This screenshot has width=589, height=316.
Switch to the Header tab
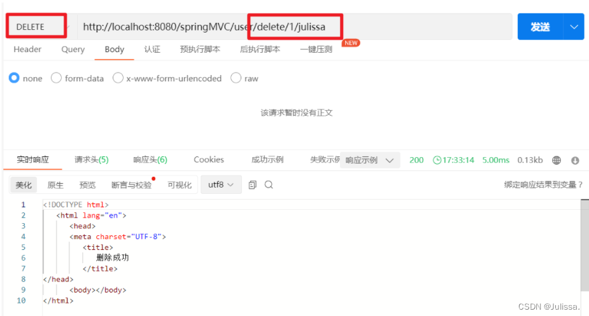pyautogui.click(x=27, y=49)
